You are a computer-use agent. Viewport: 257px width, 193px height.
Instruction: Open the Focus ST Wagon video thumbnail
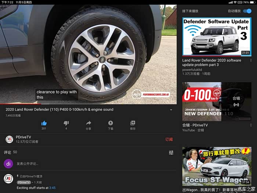click(x=217, y=166)
